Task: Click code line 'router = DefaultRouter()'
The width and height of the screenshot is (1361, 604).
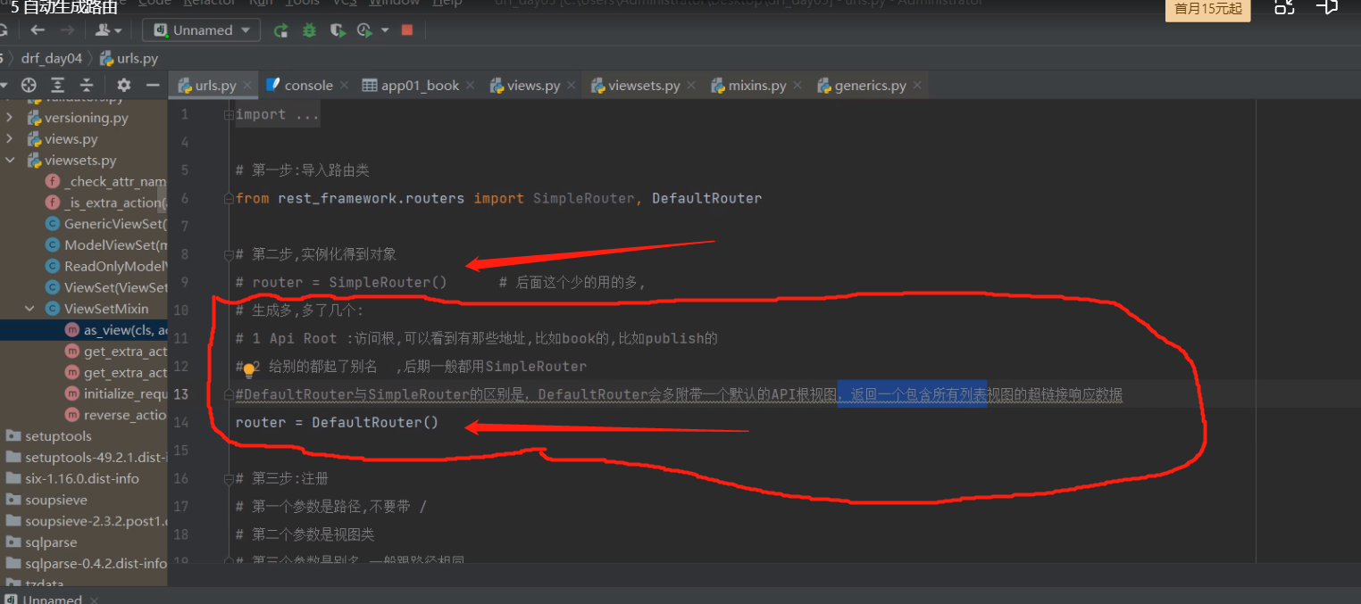Action: point(337,422)
